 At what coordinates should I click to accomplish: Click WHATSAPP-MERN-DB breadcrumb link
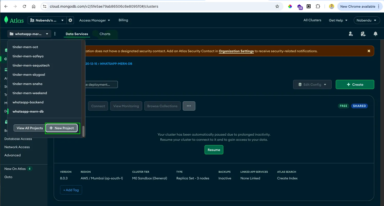[x=116, y=64]
